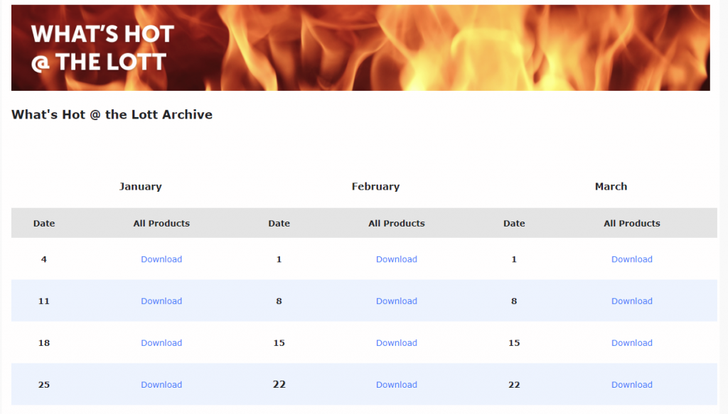Click the February month heading
Screen dimensions: 728x414
click(x=375, y=186)
